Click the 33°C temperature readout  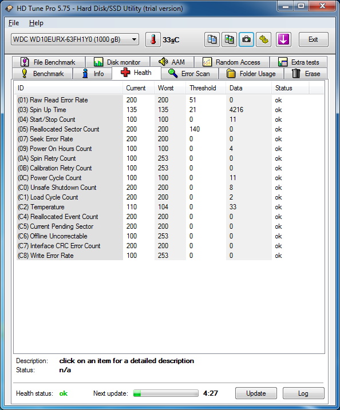click(x=171, y=40)
